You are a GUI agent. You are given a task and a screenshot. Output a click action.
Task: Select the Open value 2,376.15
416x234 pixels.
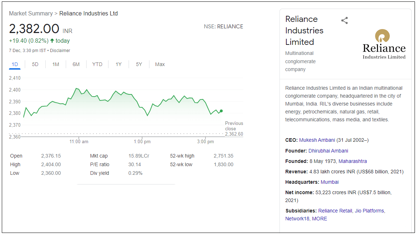(x=51, y=156)
